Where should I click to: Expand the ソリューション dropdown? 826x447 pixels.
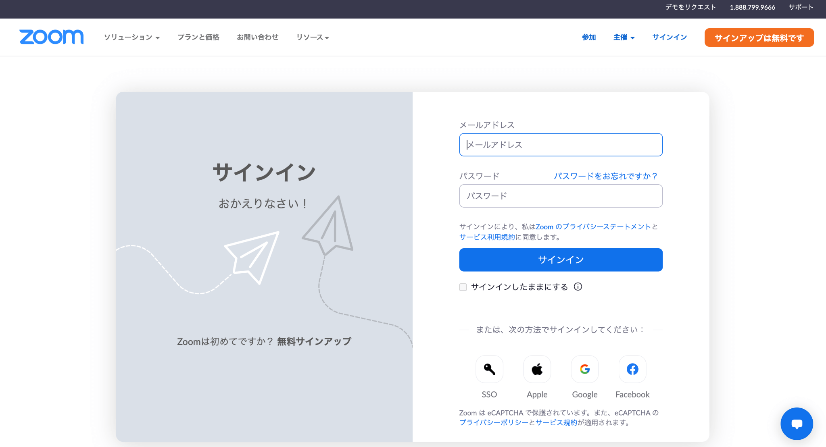[x=132, y=37]
